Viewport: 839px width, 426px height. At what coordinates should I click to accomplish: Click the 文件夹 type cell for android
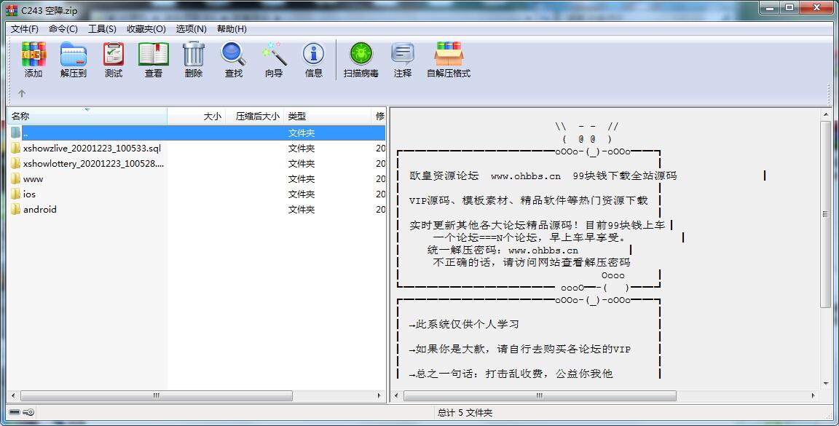[302, 209]
